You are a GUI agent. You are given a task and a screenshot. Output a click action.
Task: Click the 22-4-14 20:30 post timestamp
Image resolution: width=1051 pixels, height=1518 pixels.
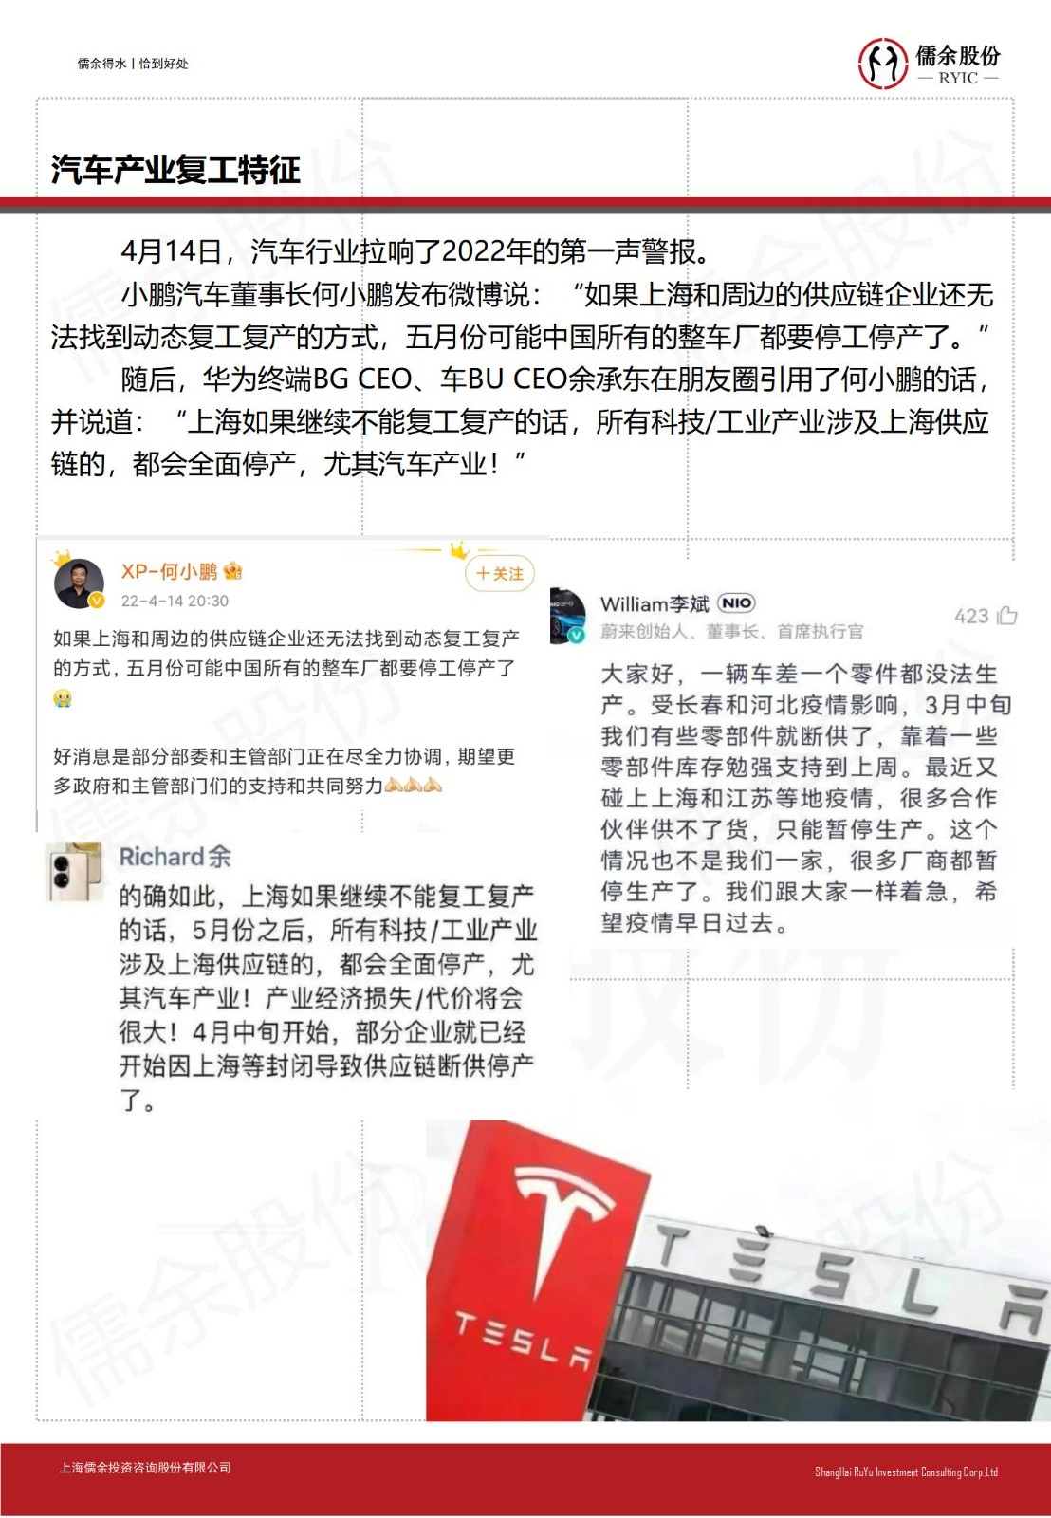point(175,601)
